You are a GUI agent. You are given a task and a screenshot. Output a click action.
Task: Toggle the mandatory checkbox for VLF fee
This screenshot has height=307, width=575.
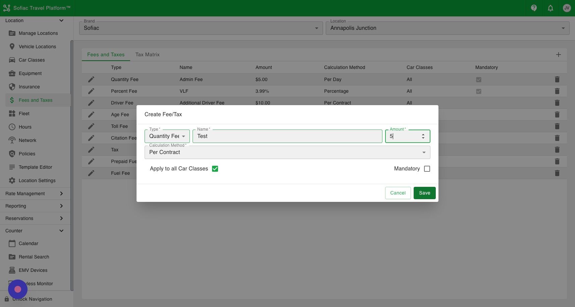(479, 91)
